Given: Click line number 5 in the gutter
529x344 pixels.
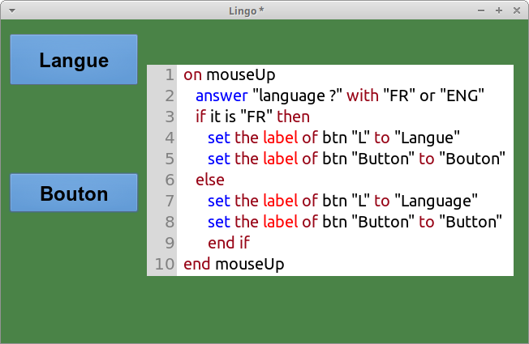Looking at the screenshot, I should (x=169, y=159).
